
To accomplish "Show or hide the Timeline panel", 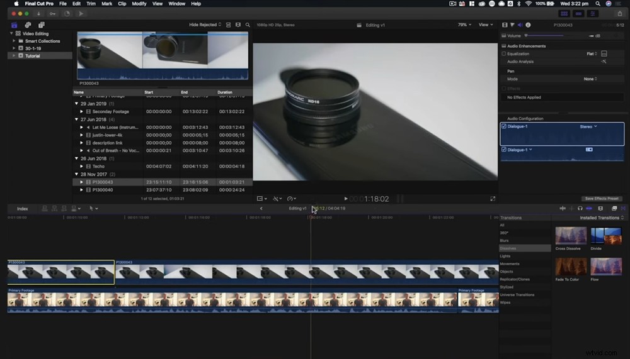I will [x=578, y=14].
